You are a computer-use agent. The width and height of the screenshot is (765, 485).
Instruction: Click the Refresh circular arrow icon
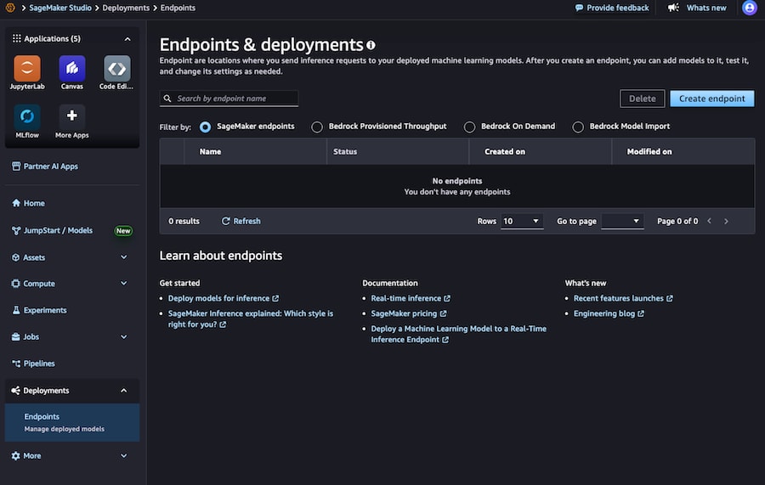pos(225,222)
